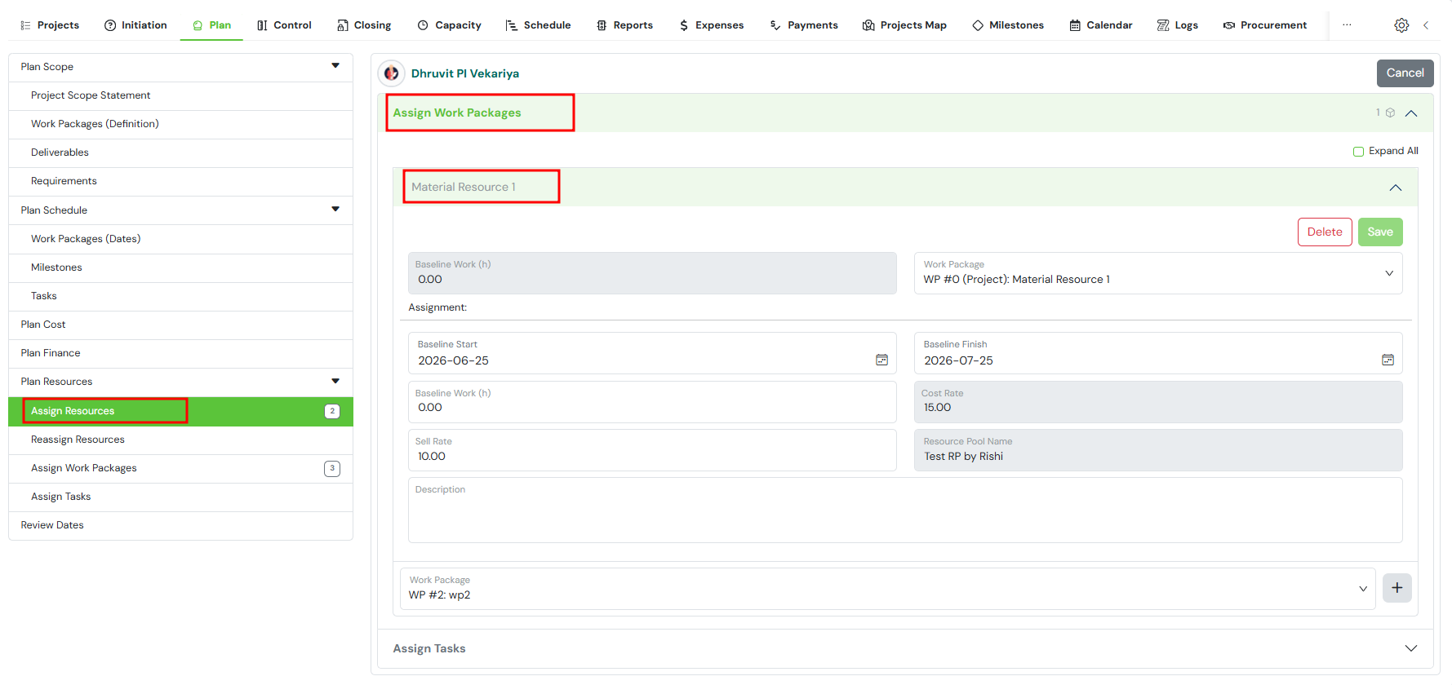Click the Assign Resources count badge 2
This screenshot has width=1452, height=685.
pyautogui.click(x=332, y=411)
